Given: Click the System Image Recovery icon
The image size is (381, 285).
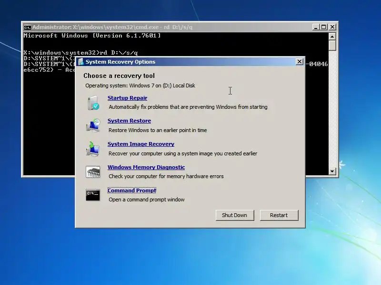Looking at the screenshot, I should tap(93, 149).
